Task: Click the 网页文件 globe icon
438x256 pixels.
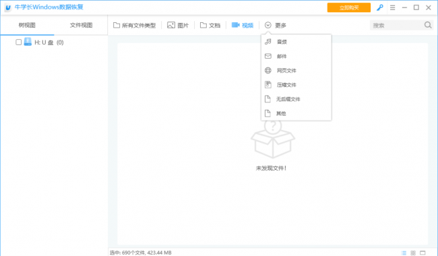Action: [268, 70]
